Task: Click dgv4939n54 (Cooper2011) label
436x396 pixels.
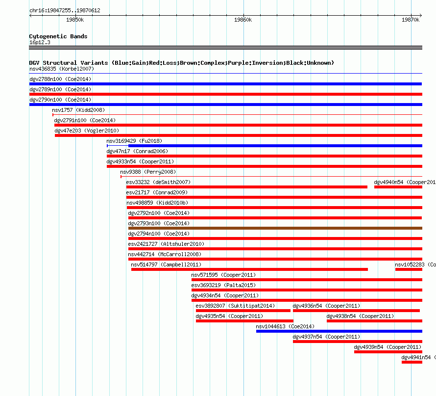Action: (x=388, y=347)
